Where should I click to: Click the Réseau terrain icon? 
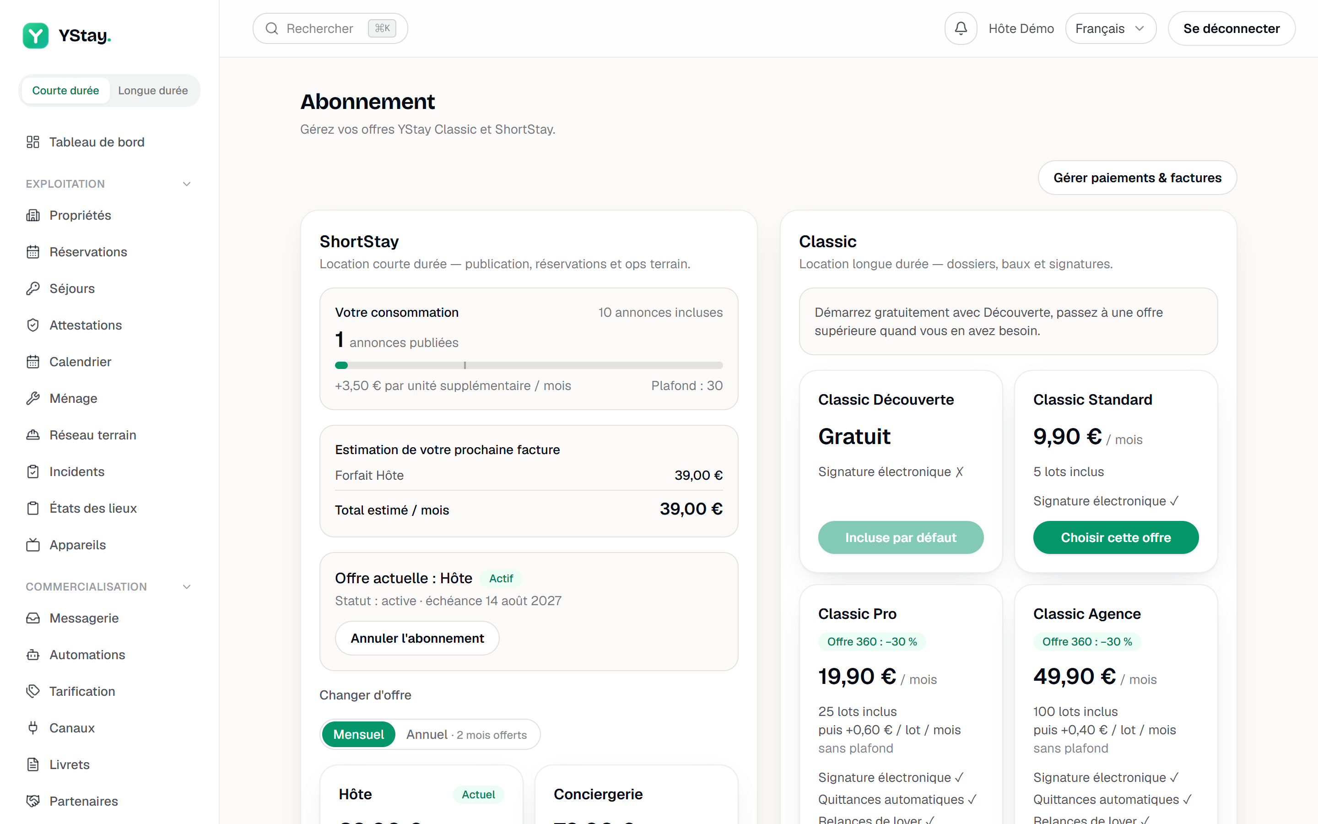(x=32, y=435)
